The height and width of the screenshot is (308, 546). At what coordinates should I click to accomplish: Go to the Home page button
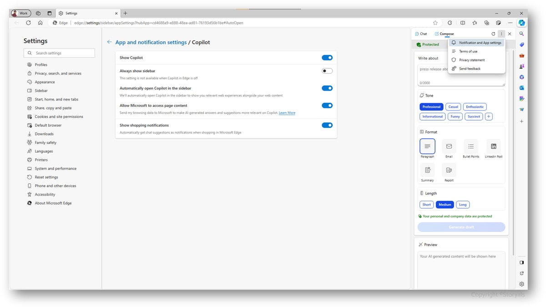click(x=40, y=23)
